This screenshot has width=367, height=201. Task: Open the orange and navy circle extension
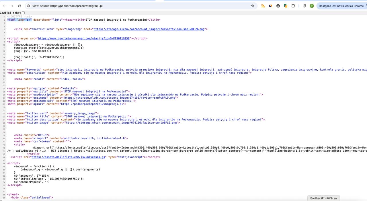[270, 6]
